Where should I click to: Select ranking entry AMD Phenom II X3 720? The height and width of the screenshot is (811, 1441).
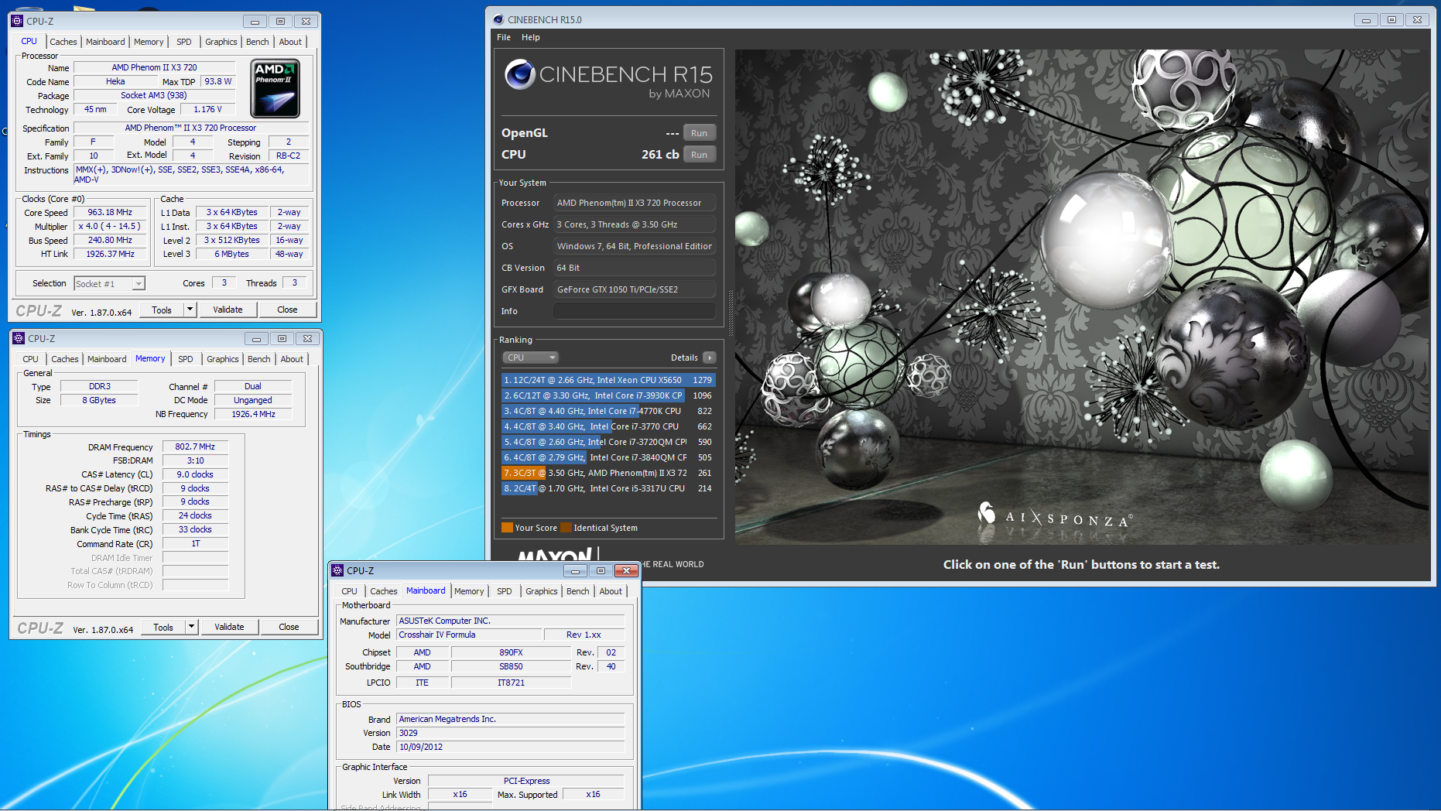[608, 473]
